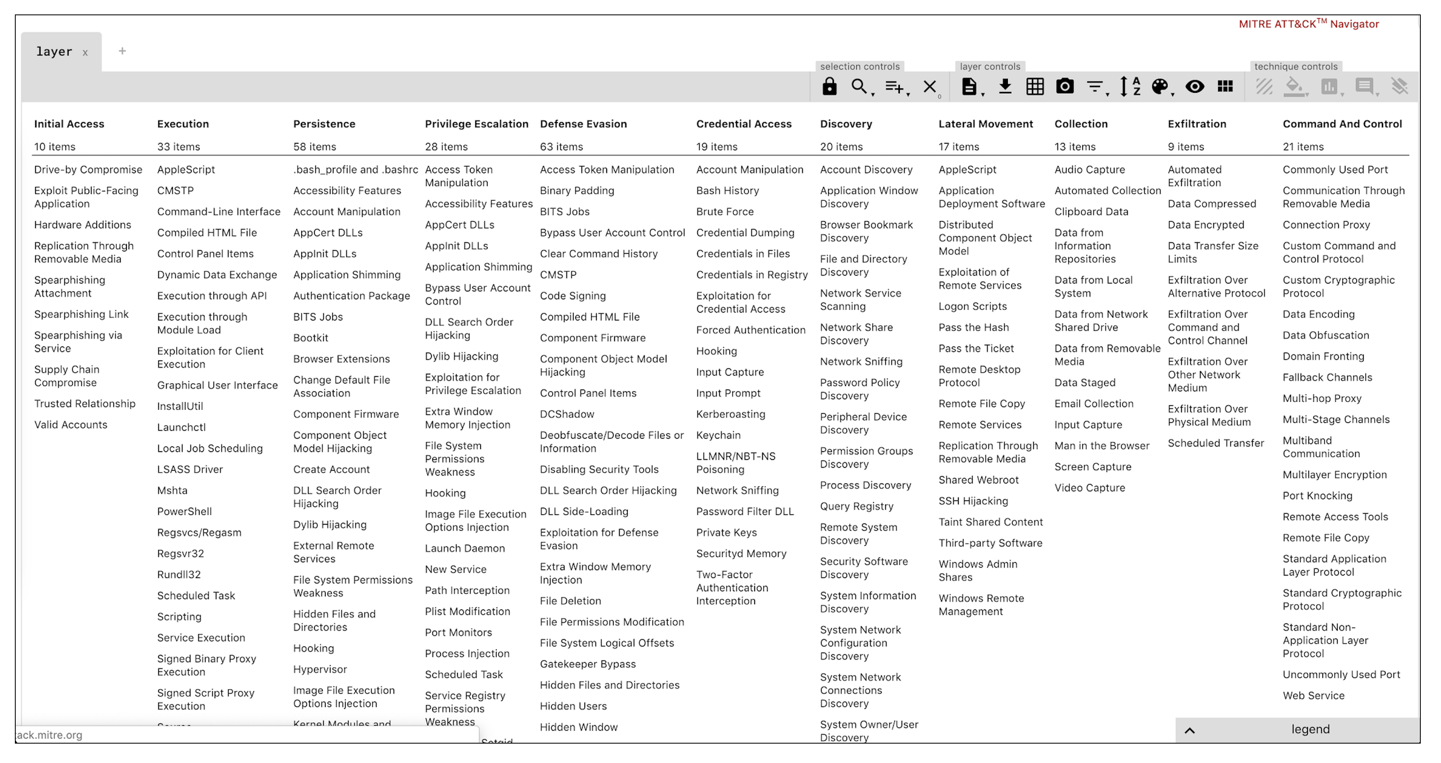Screen dimensions: 1441x763
Task: Select the 'Binary Padding' technique
Action: pyautogui.click(x=576, y=191)
